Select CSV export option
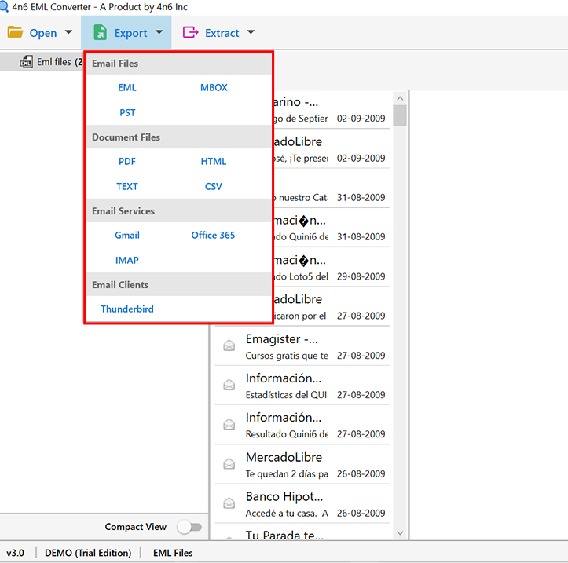Viewport: 568px width, 563px height. [214, 186]
